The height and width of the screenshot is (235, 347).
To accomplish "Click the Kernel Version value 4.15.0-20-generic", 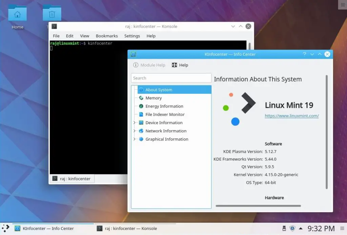I will coord(281,174).
